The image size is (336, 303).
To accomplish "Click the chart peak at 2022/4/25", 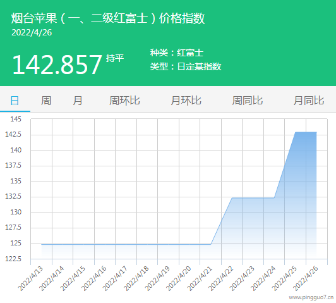I will pos(296,132).
